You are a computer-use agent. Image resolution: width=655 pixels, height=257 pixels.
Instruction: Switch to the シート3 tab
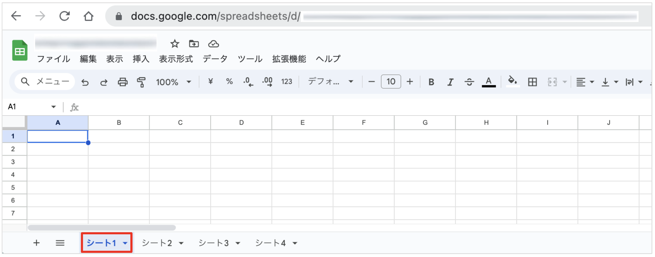pos(213,243)
